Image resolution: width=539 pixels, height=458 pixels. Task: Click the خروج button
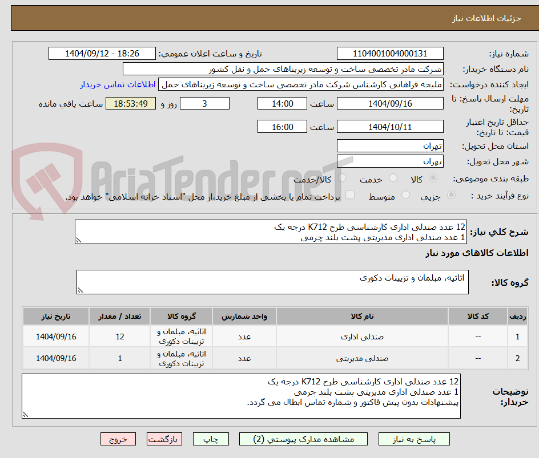pyautogui.click(x=118, y=439)
